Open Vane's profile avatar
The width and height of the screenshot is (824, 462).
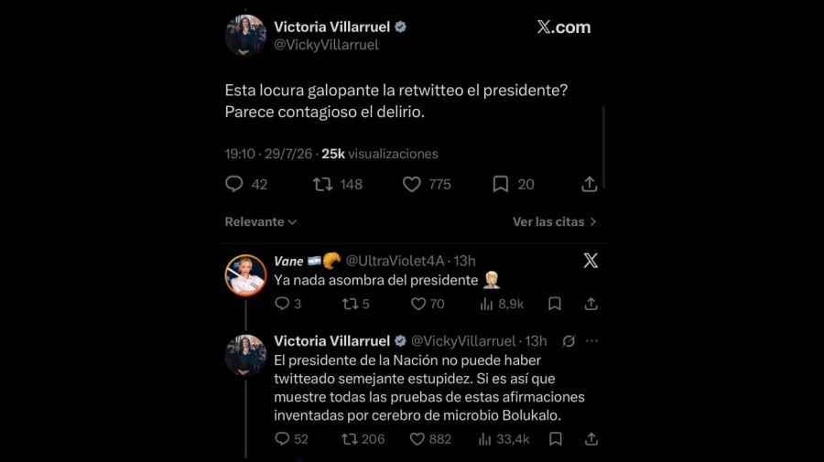(x=245, y=275)
